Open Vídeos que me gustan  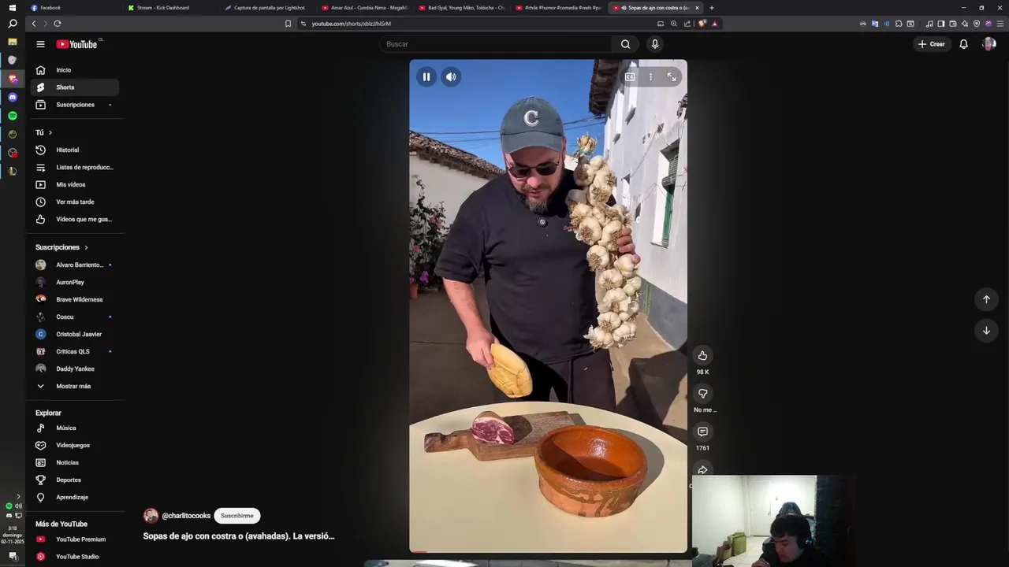coord(74,219)
